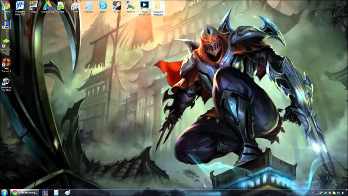348x196 pixels.
Task: Open the paint palette taskbar icon
Action: pyautogui.click(x=67, y=193)
